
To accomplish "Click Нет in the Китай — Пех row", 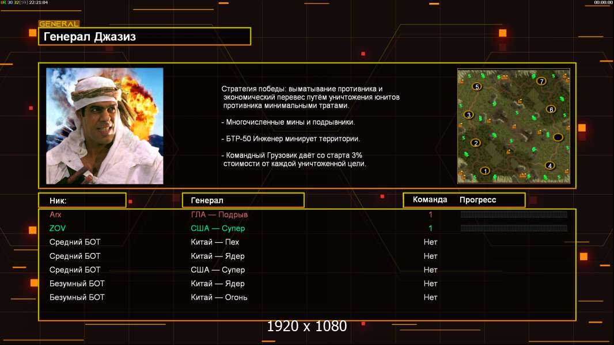I will coord(430,242).
